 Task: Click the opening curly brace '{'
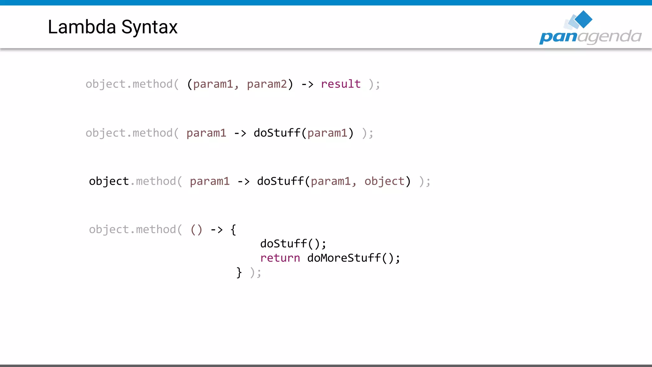[233, 230]
